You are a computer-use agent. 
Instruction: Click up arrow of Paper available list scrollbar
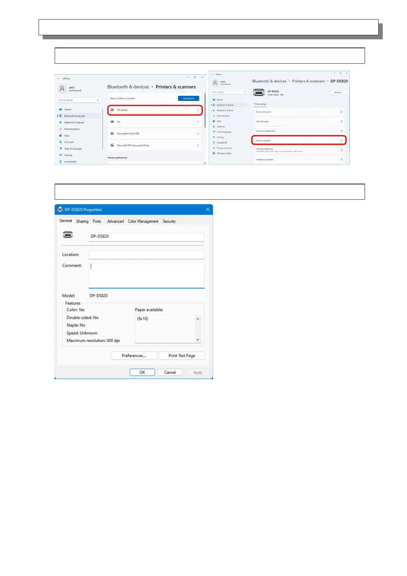tap(198, 319)
